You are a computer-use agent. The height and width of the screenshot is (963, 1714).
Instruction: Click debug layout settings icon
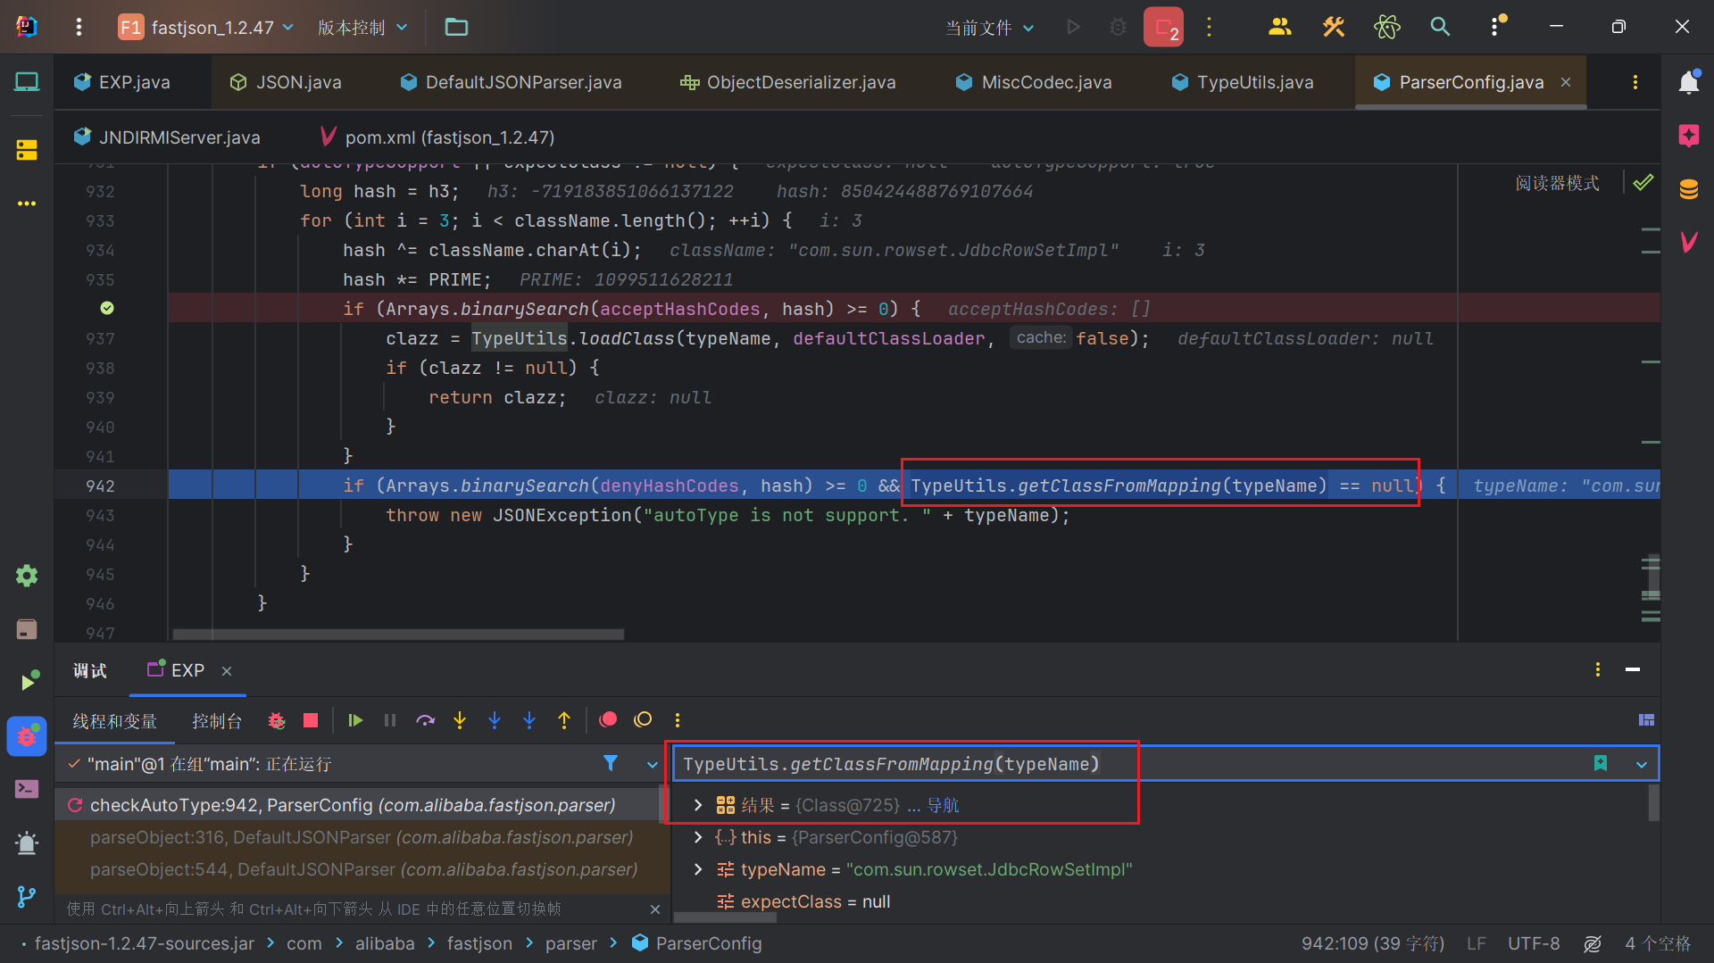tap(1646, 720)
